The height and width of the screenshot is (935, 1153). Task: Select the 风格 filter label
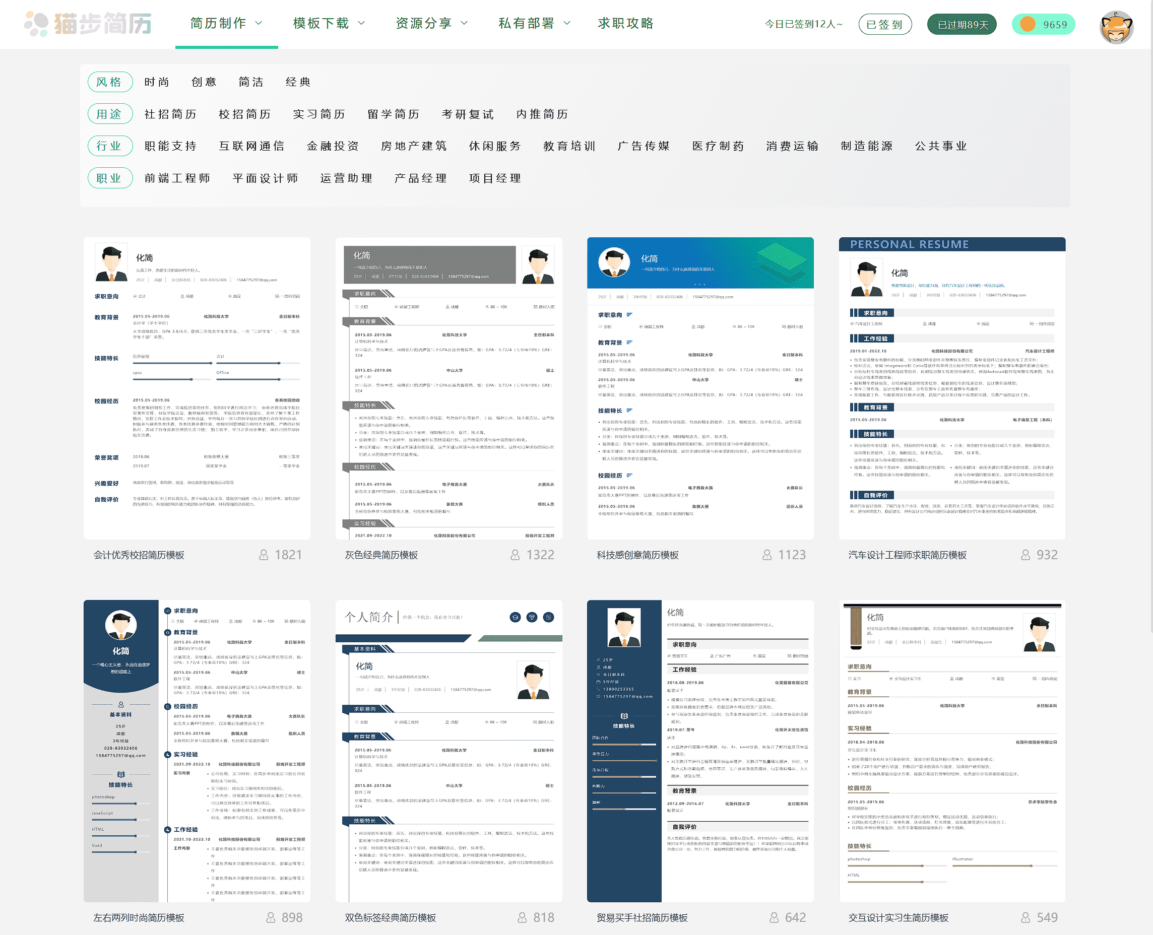(110, 82)
